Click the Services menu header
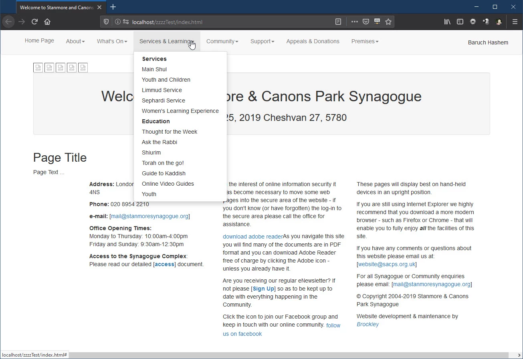The height and width of the screenshot is (359, 523). click(154, 59)
